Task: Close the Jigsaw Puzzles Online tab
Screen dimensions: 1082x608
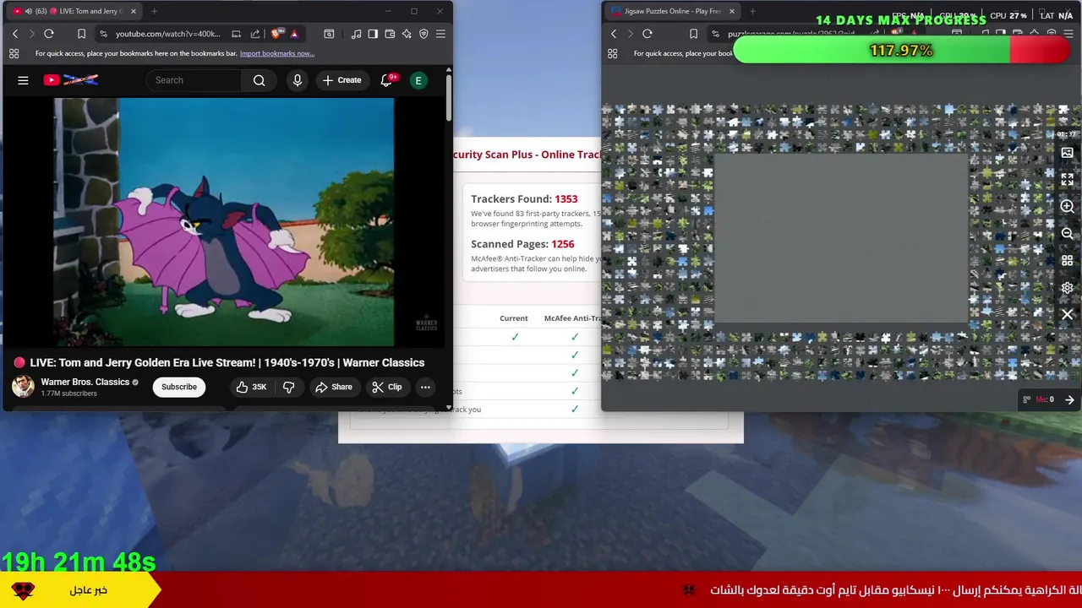Action: (x=731, y=11)
